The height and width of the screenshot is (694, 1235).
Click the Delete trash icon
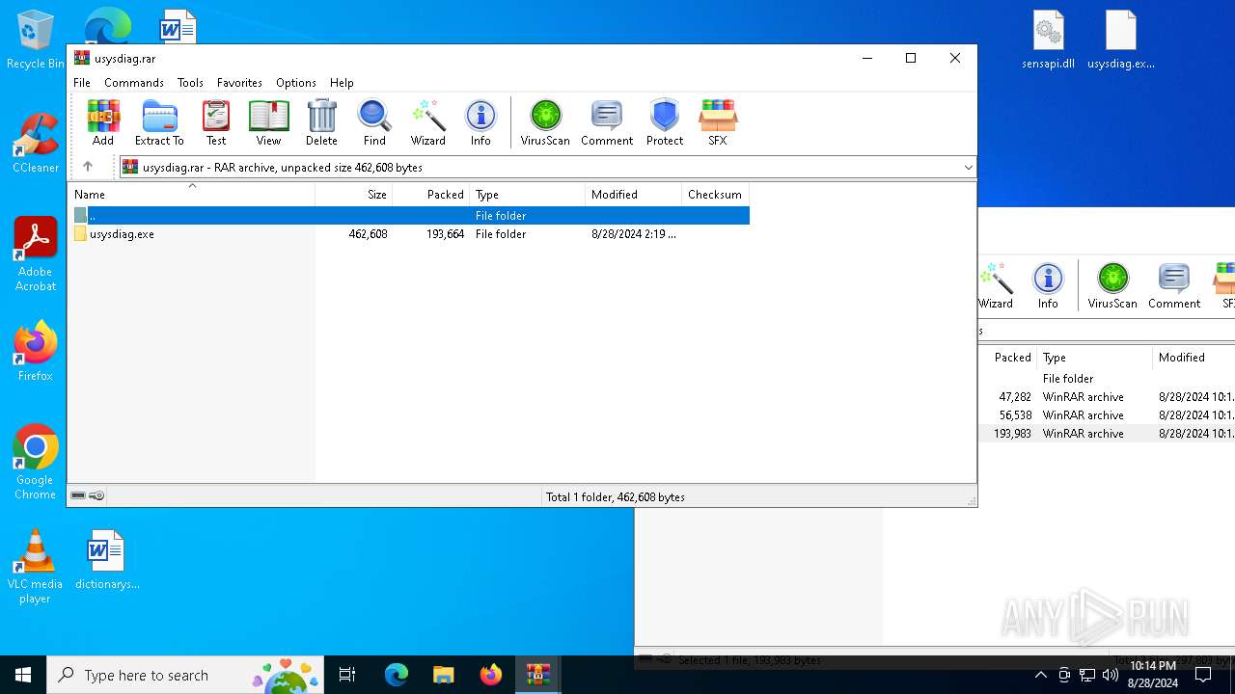tap(321, 122)
